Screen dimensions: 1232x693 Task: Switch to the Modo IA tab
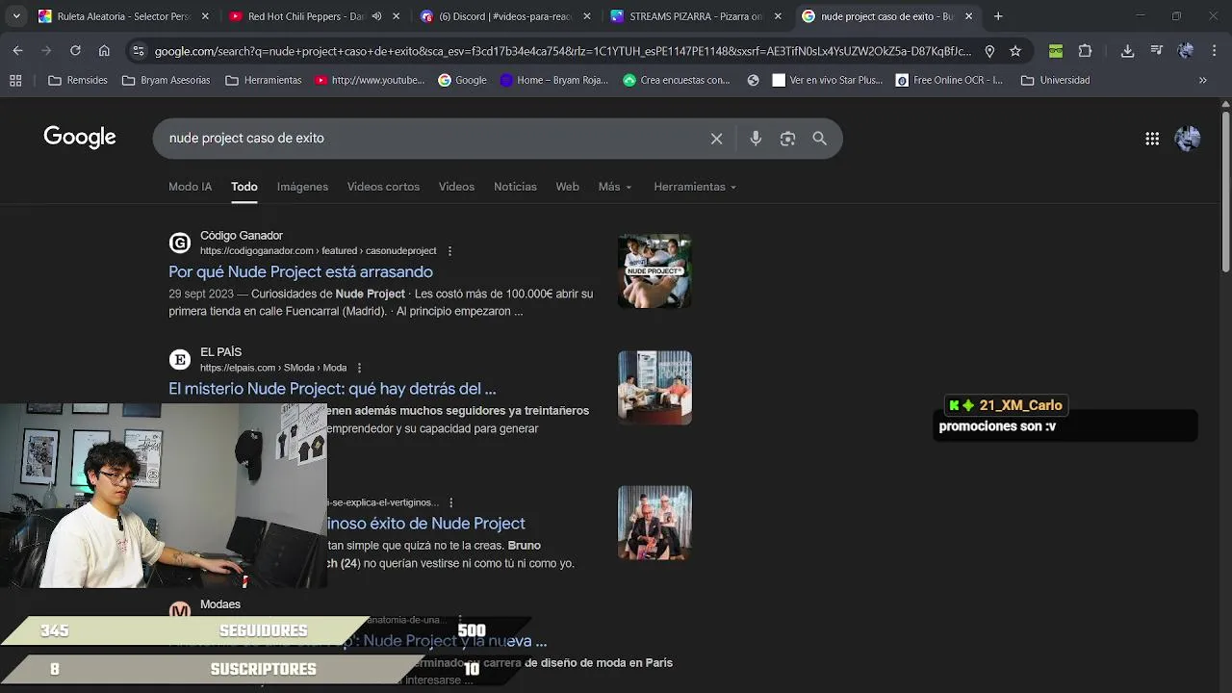tap(190, 187)
